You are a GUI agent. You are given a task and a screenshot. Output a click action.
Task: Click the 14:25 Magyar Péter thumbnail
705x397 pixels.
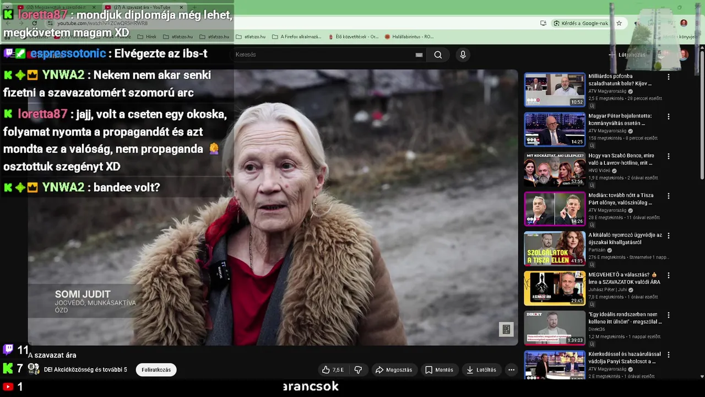point(555,129)
